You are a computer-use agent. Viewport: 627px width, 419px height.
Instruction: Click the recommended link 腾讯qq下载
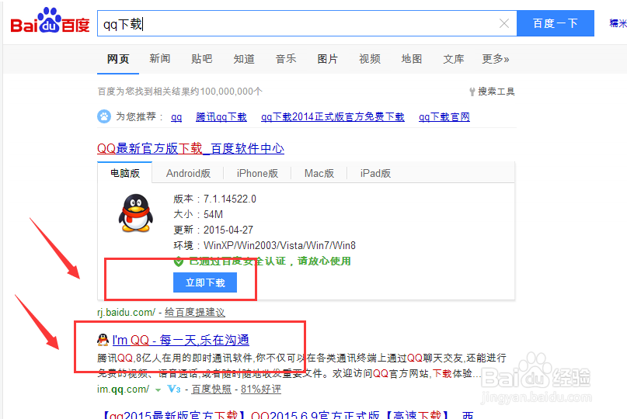[221, 117]
